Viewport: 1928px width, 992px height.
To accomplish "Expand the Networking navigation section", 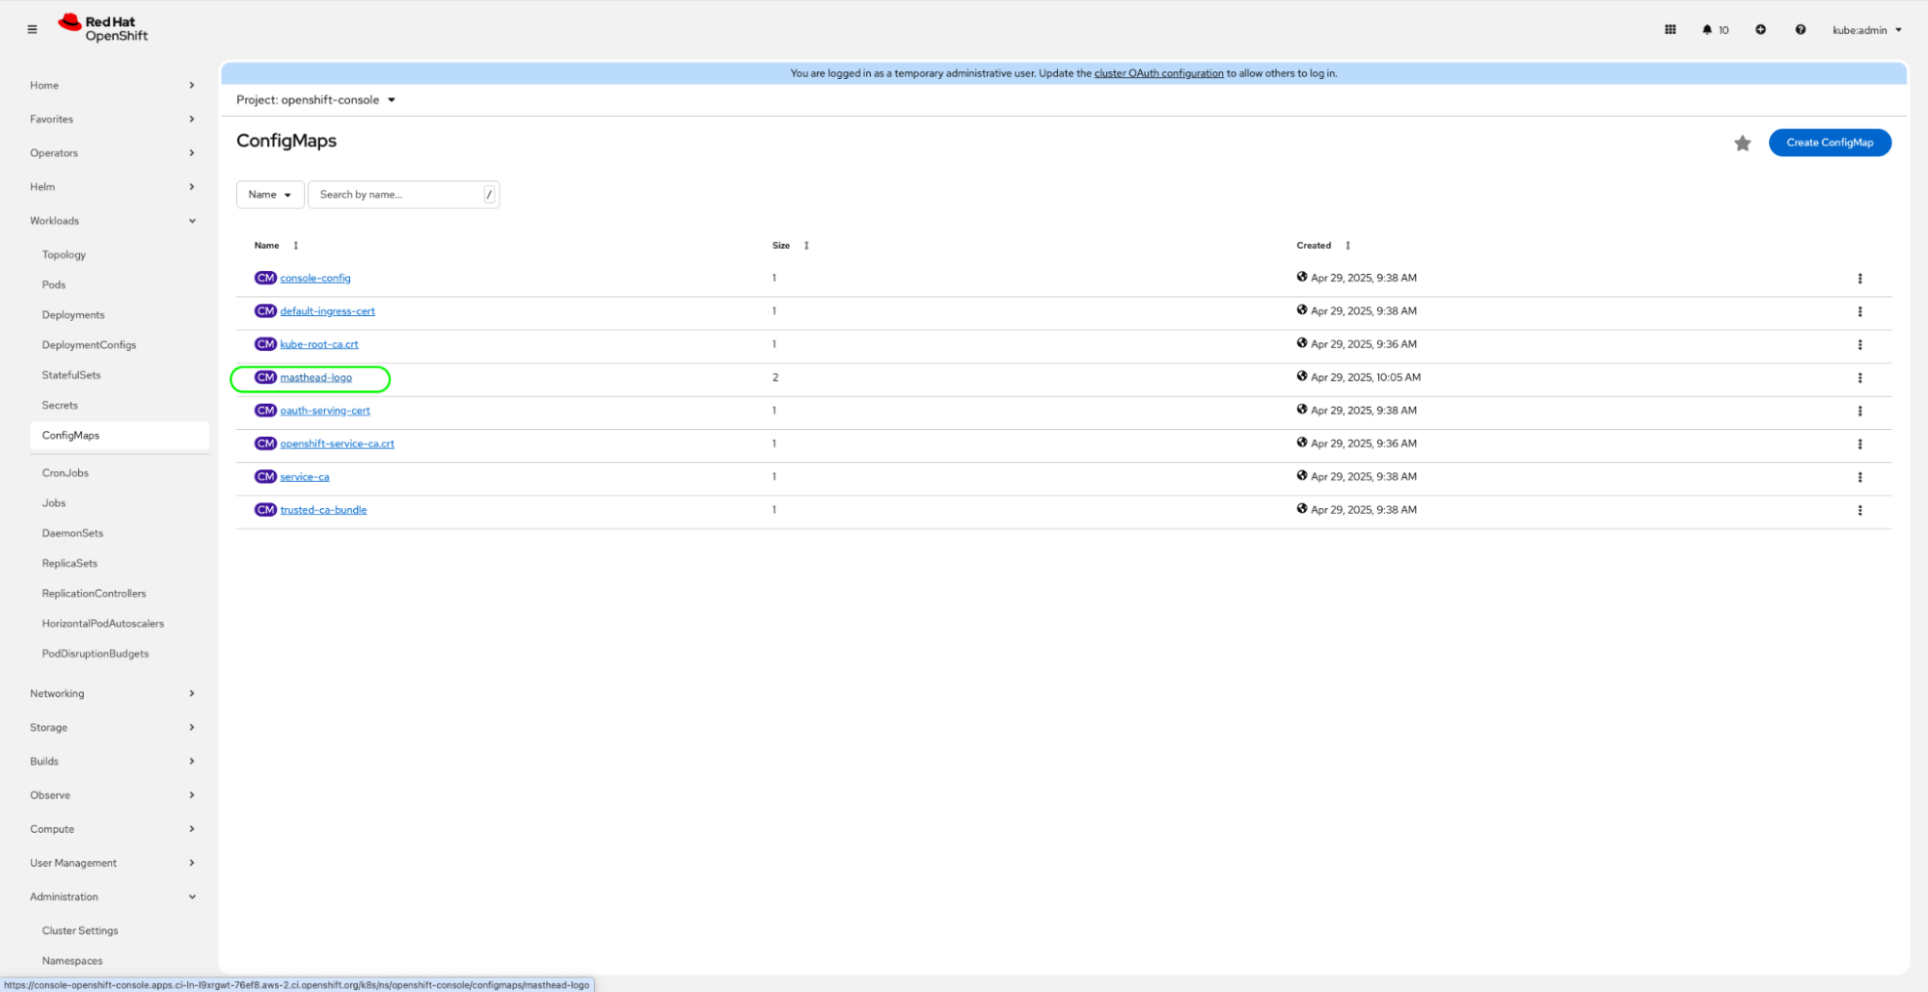I will [112, 693].
